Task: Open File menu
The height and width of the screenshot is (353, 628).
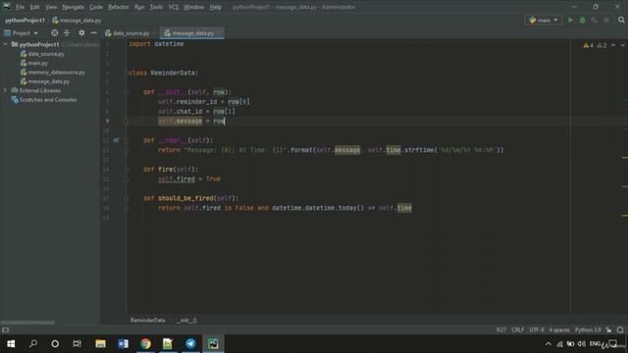Action: coord(20,7)
